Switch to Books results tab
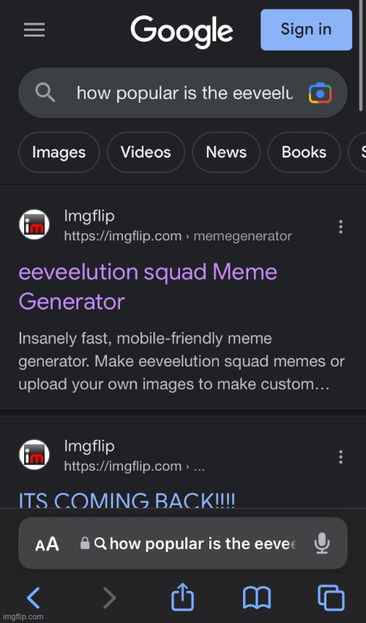The width and height of the screenshot is (366, 623). click(304, 152)
